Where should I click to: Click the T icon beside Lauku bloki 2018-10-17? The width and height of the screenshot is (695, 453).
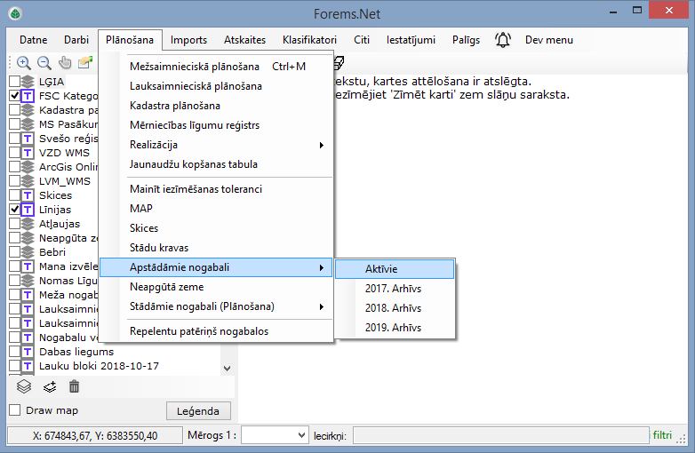pos(28,366)
